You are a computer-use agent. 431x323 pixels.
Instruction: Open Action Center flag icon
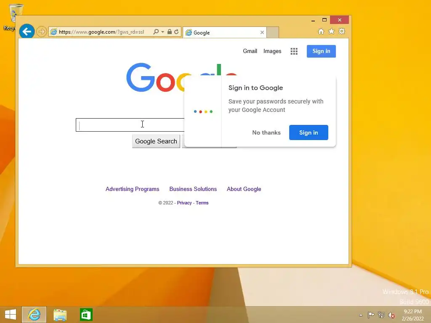coord(371,315)
